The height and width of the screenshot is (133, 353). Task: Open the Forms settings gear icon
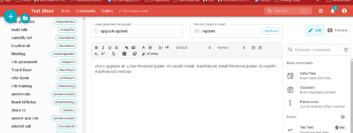pyautogui.click(x=343, y=117)
